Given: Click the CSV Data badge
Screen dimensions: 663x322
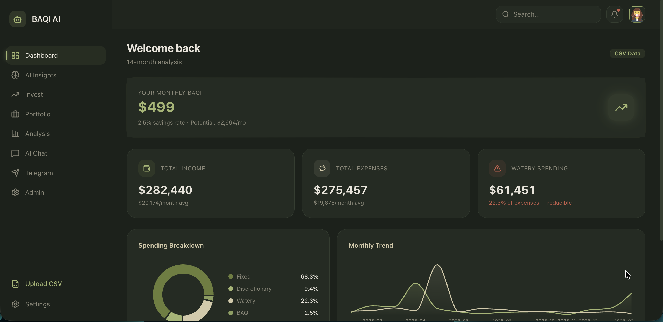Looking at the screenshot, I should [627, 54].
